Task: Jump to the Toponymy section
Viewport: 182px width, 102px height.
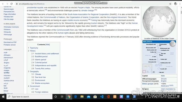Action: pos(34,48)
